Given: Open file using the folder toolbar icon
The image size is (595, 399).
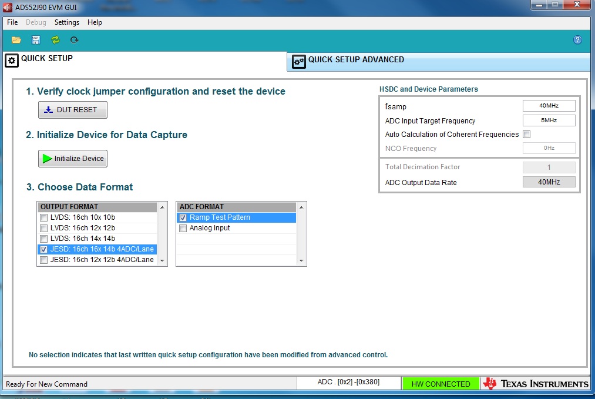Looking at the screenshot, I should click(16, 40).
